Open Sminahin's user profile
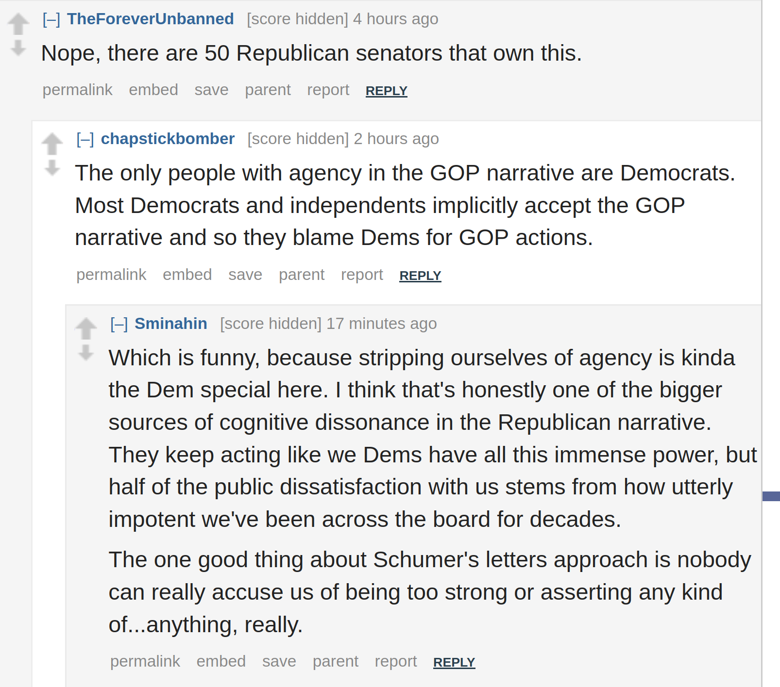 point(171,324)
